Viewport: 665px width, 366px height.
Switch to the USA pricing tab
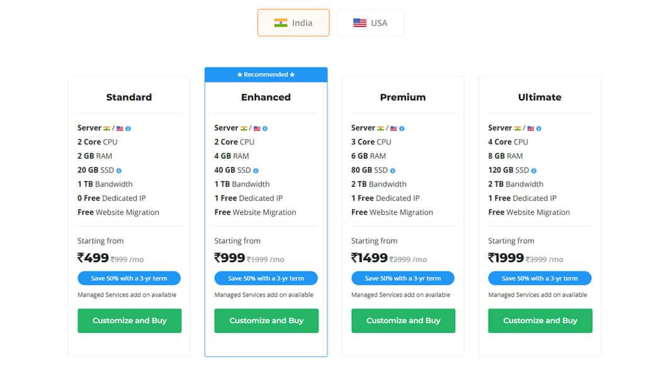[x=371, y=22]
